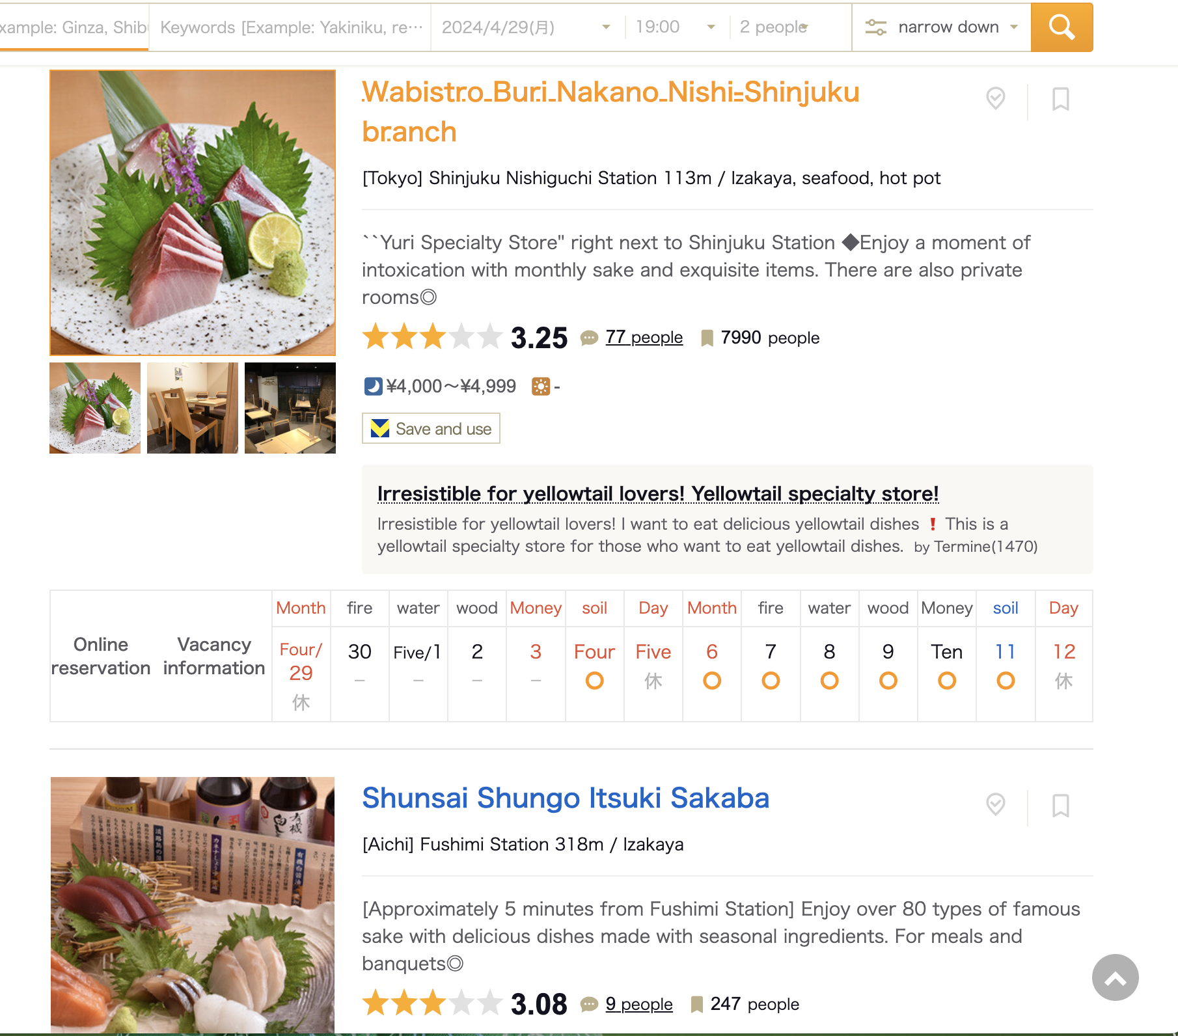Open Wabistro Buri Nakano Nishi-Shinjuku branch title
1178x1036 pixels.
pos(610,112)
